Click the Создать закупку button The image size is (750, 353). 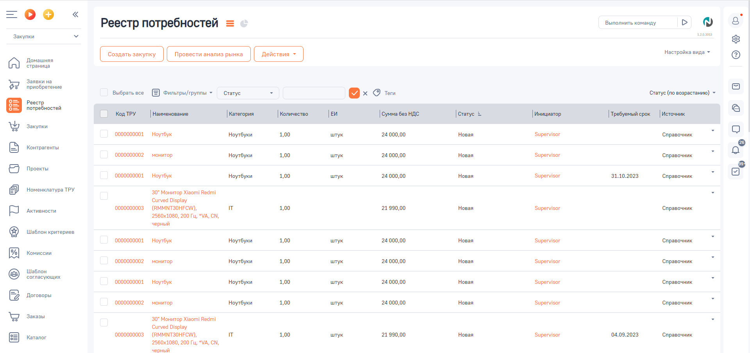coord(132,54)
